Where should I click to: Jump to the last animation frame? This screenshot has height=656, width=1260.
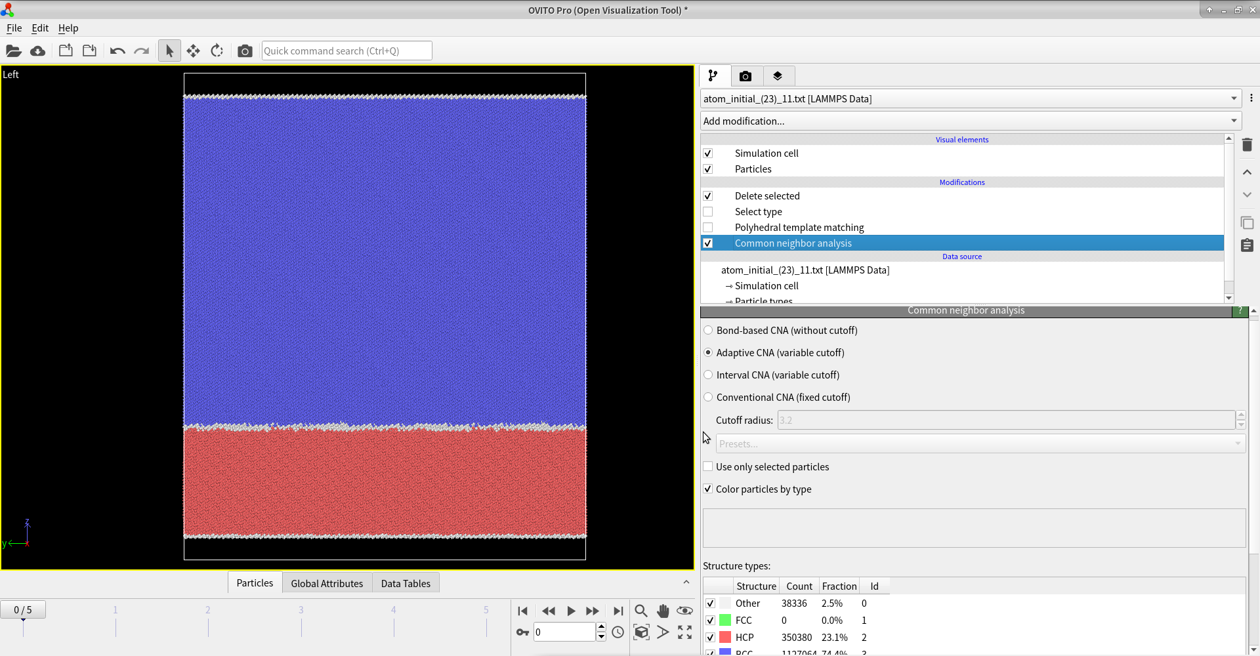point(618,611)
